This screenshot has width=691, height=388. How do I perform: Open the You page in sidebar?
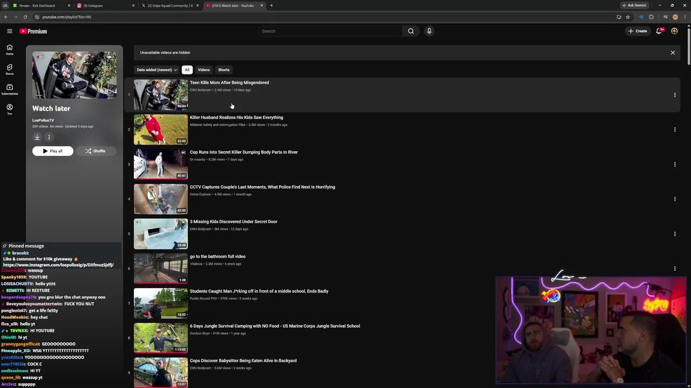[9, 109]
